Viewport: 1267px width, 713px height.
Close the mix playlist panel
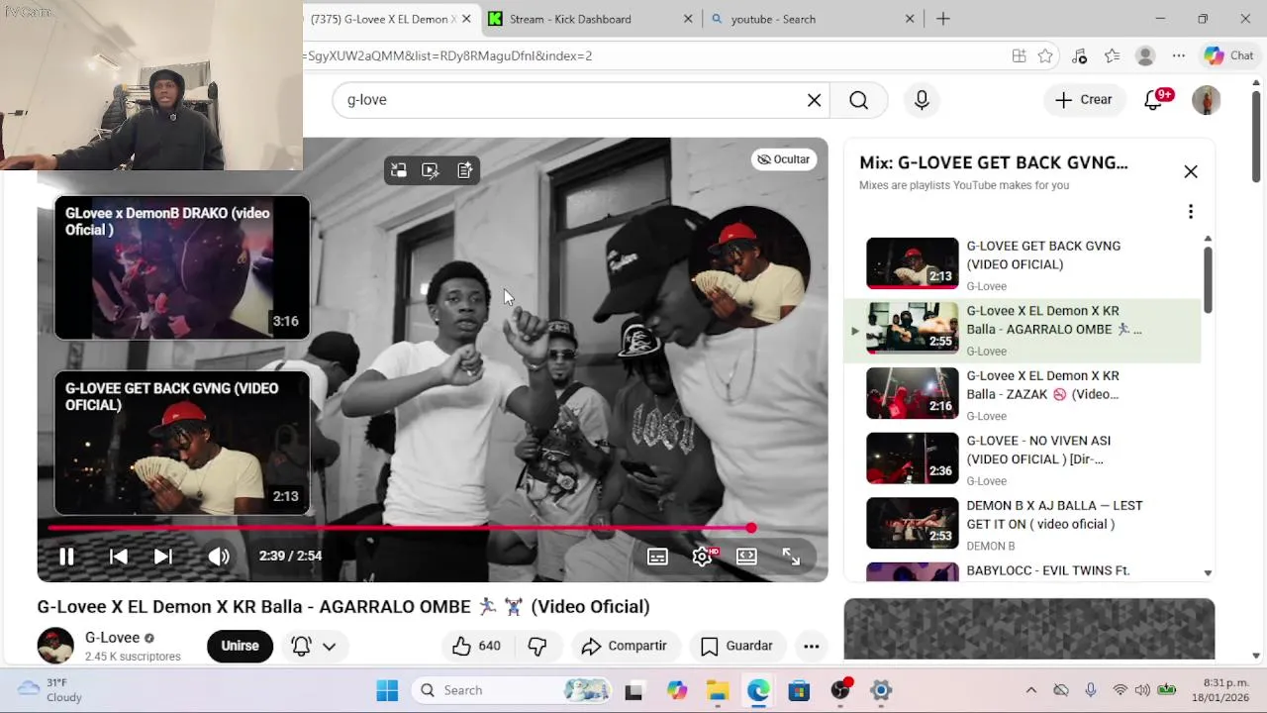pyautogui.click(x=1191, y=171)
